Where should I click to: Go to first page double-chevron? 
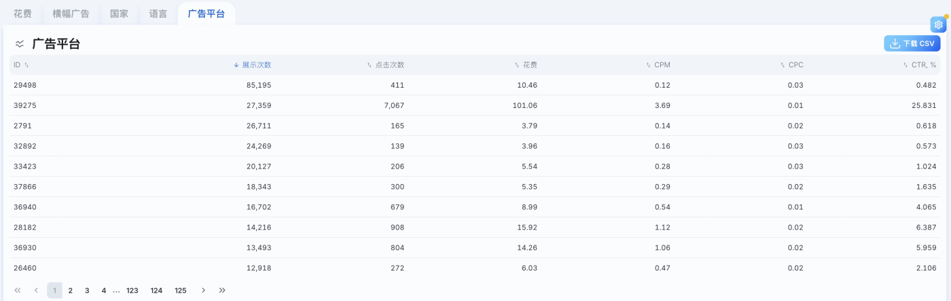pos(18,290)
